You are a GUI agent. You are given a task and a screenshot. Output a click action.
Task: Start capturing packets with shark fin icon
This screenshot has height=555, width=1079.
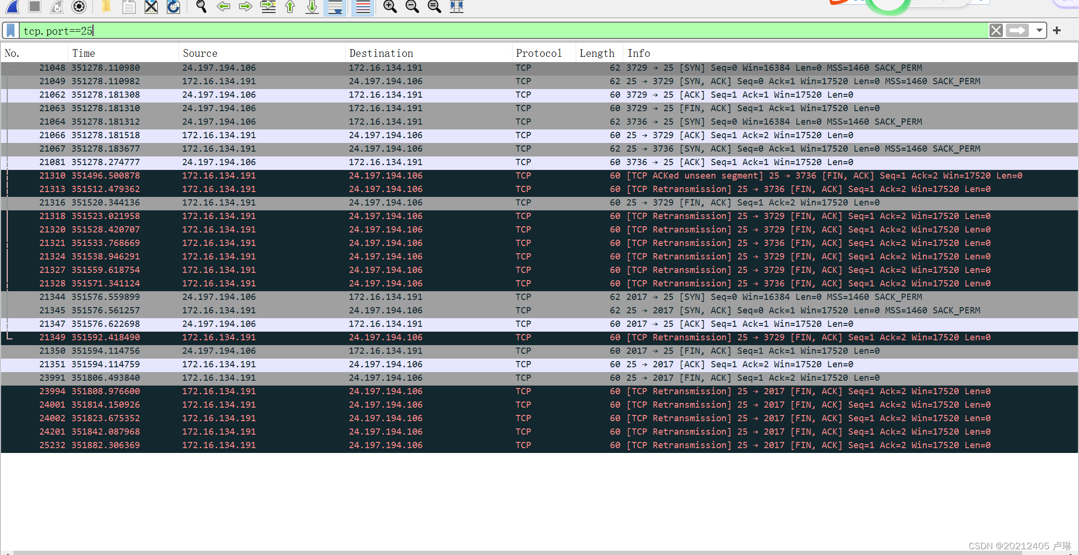coord(13,6)
